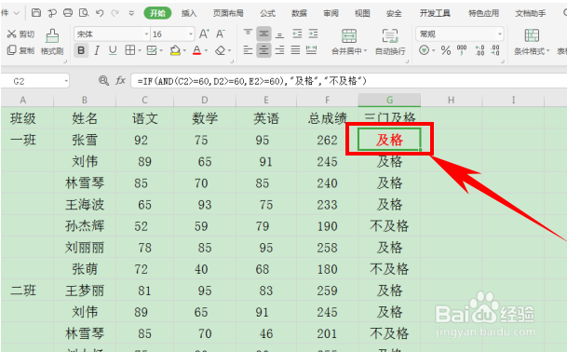Apply percent style format
567x352 pixels.
445,50
